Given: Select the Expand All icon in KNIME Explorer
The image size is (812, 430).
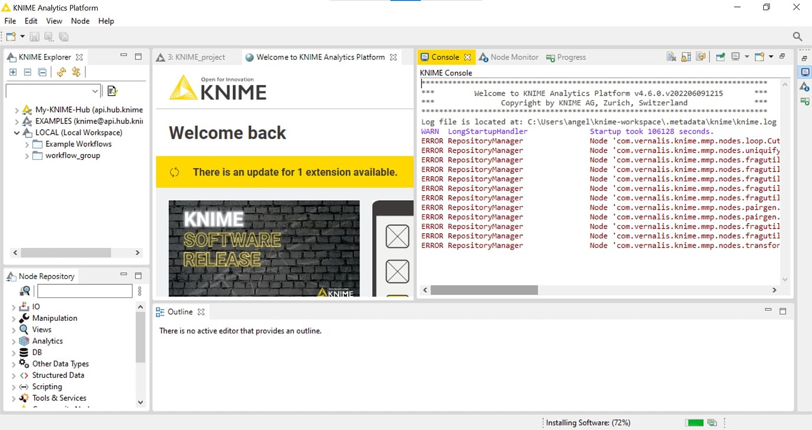Looking at the screenshot, I should pos(13,72).
